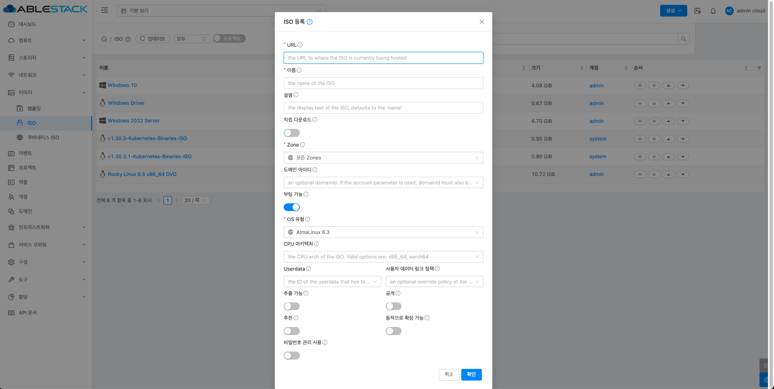Screen dimensions: 774x389
Task: Click the 취소 button
Action: pos(449,375)
